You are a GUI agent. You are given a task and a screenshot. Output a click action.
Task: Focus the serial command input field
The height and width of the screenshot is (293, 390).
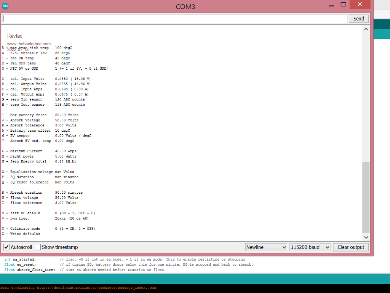point(174,19)
